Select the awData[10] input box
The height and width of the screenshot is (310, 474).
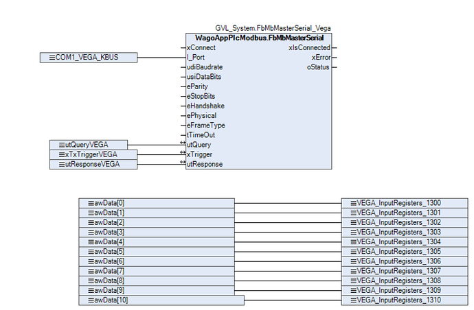click(161, 300)
